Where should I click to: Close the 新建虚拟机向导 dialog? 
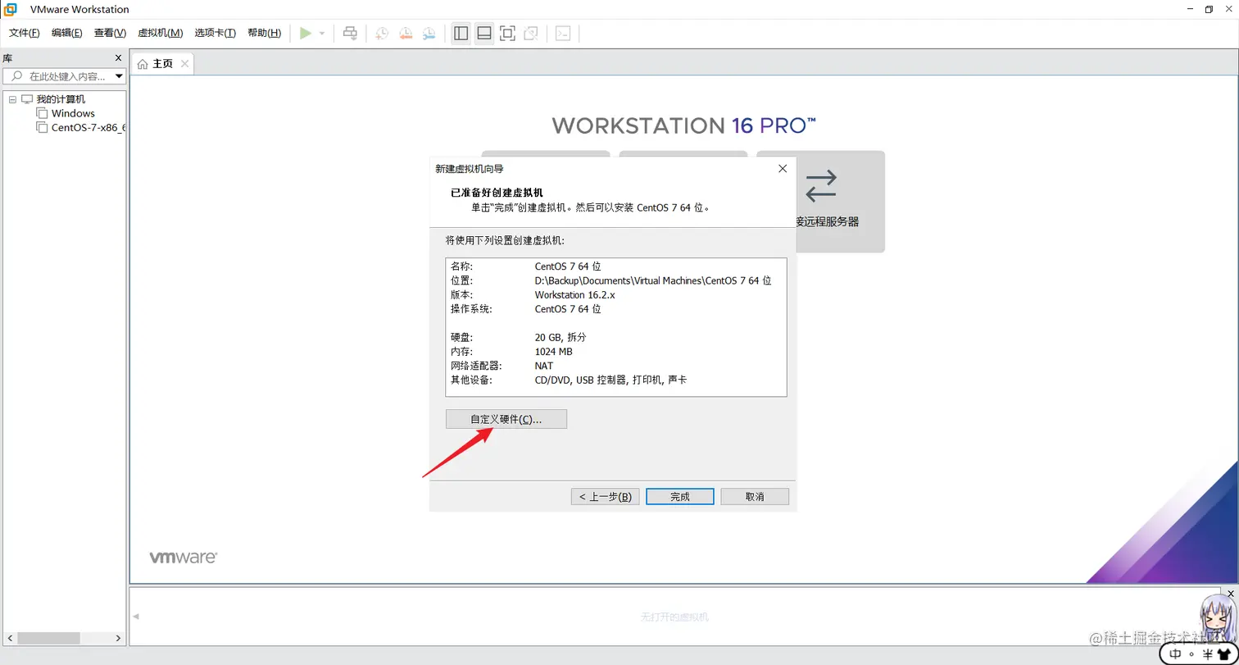[783, 168]
